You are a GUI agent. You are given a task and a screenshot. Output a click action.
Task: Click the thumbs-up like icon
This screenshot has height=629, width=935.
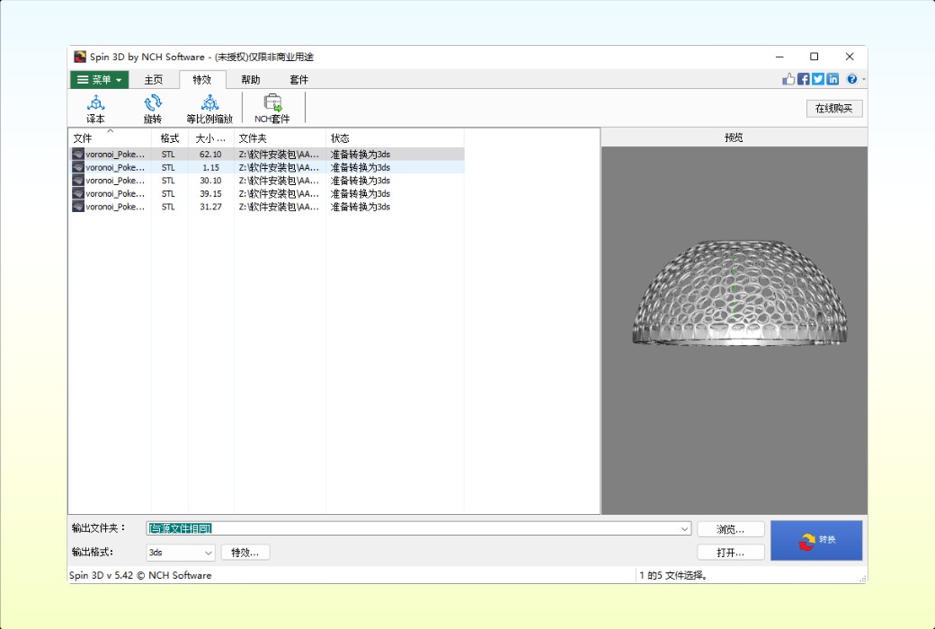click(789, 79)
